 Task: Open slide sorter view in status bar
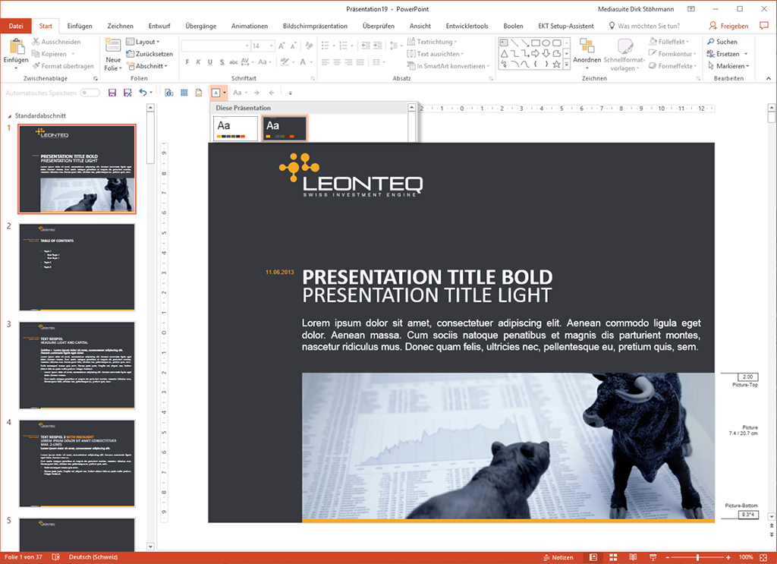click(x=613, y=558)
